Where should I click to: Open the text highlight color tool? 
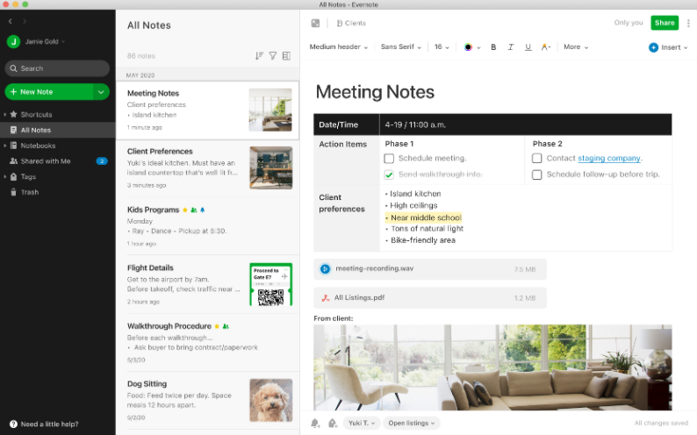coord(545,47)
